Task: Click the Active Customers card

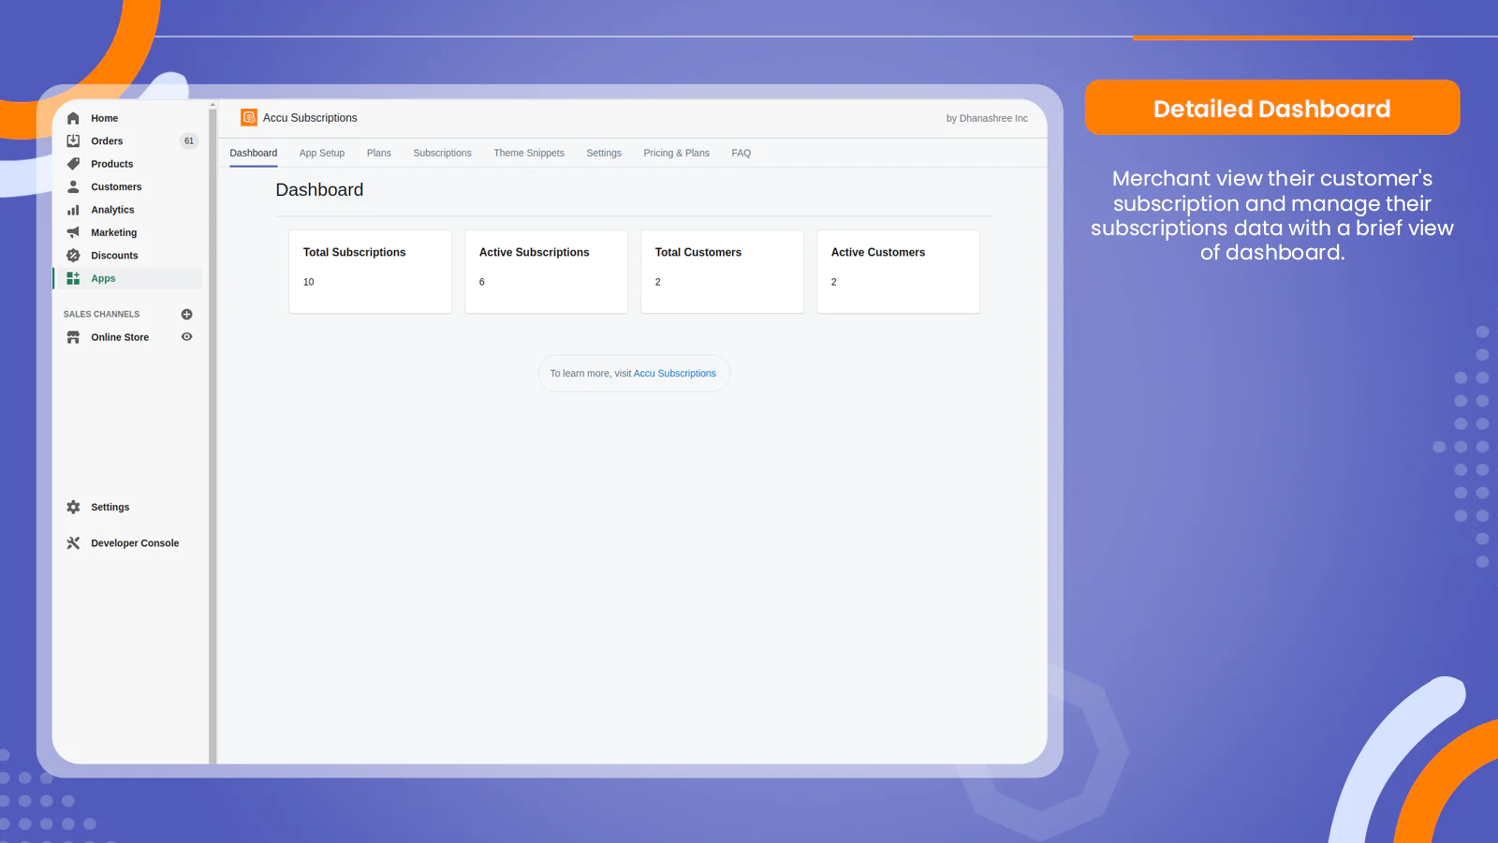Action: 898,272
